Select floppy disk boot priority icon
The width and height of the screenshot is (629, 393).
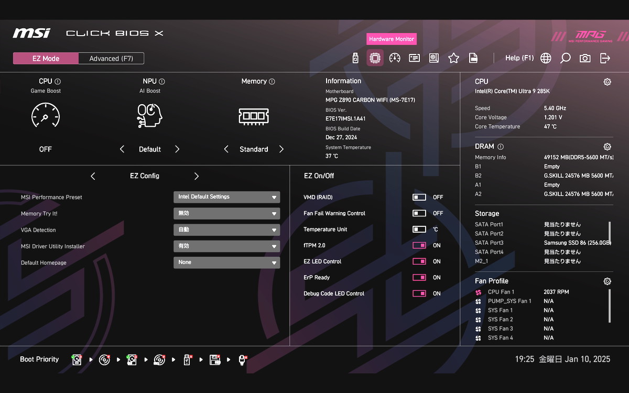(x=214, y=359)
